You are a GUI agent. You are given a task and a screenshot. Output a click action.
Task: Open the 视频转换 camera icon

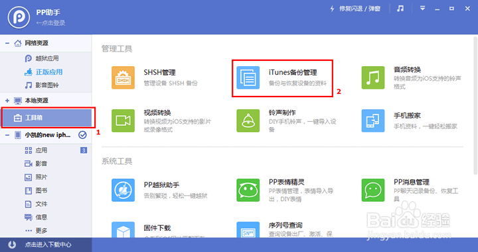coord(123,121)
